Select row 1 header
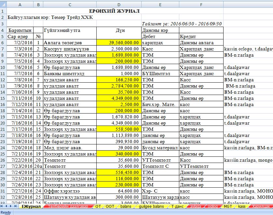Viewport: 273px width, 215px height. coord(3,11)
